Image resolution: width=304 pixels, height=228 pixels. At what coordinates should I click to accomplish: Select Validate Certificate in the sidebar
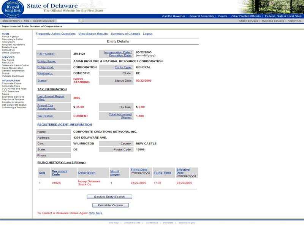14,75
